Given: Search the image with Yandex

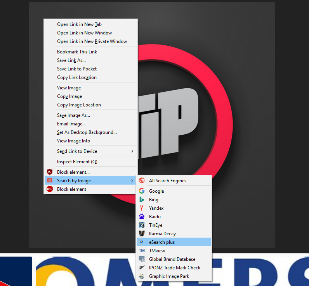Looking at the screenshot, I should point(174,208).
